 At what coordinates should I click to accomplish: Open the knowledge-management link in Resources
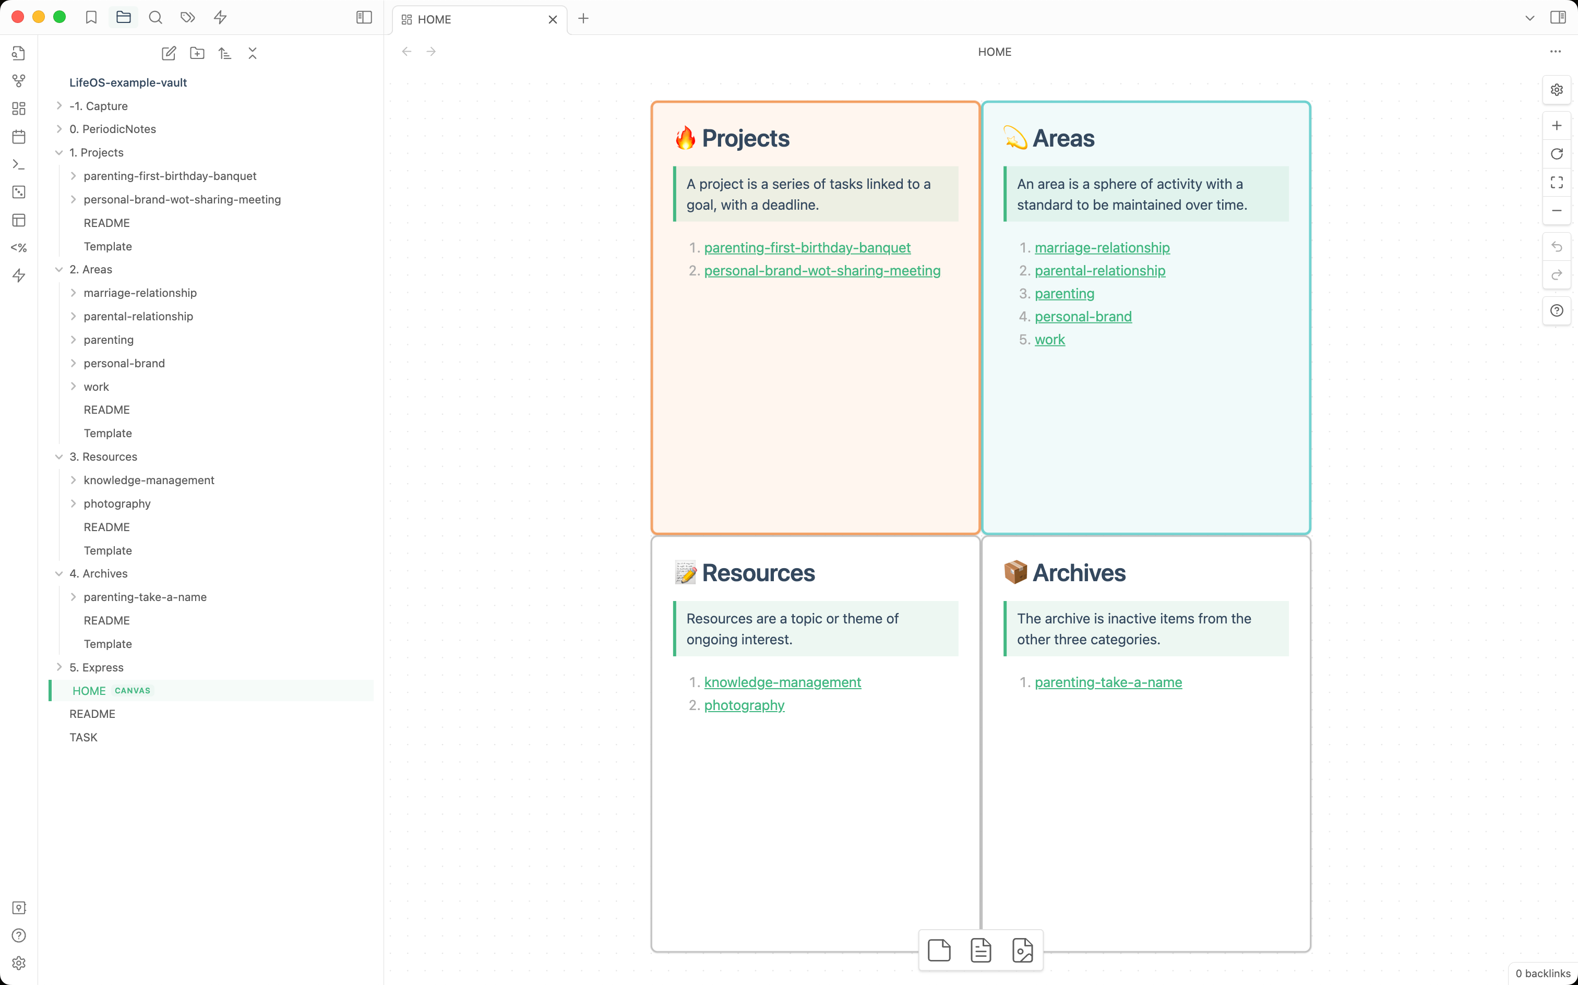[x=782, y=682]
